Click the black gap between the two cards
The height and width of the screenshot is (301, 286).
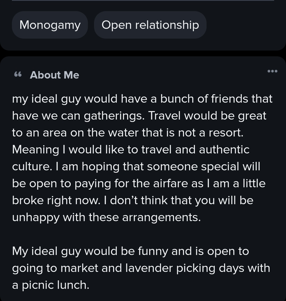143,53
